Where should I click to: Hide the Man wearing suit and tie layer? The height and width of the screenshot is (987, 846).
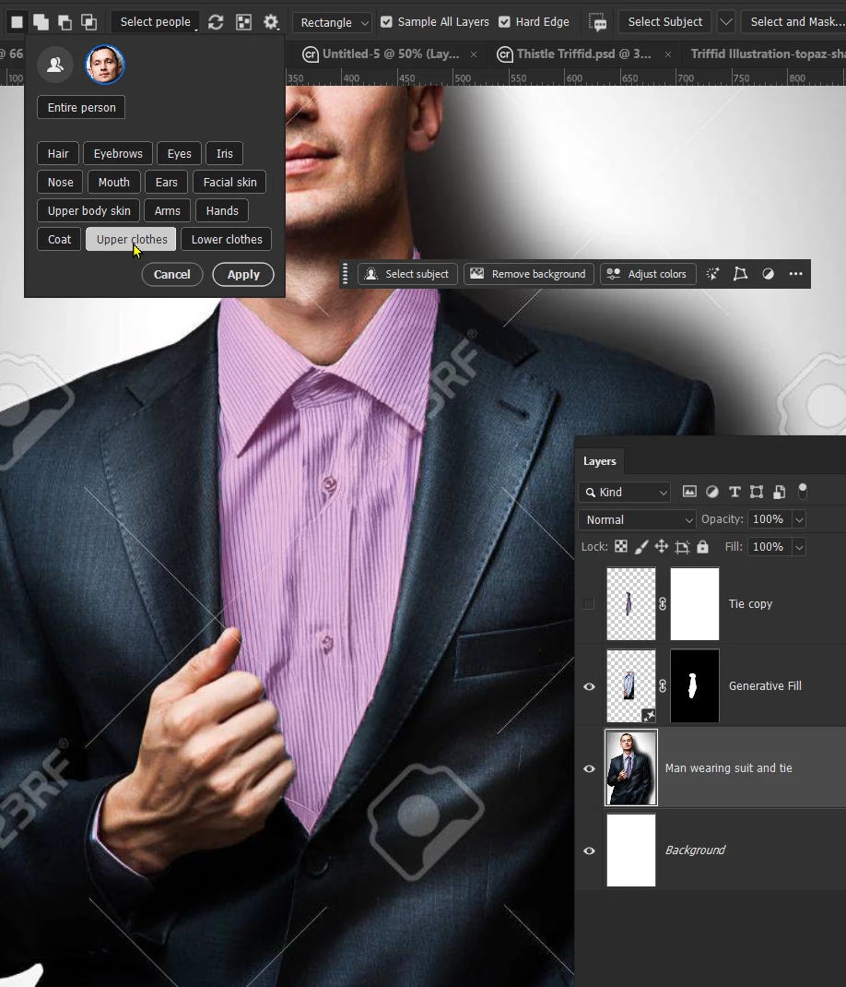pyautogui.click(x=590, y=768)
